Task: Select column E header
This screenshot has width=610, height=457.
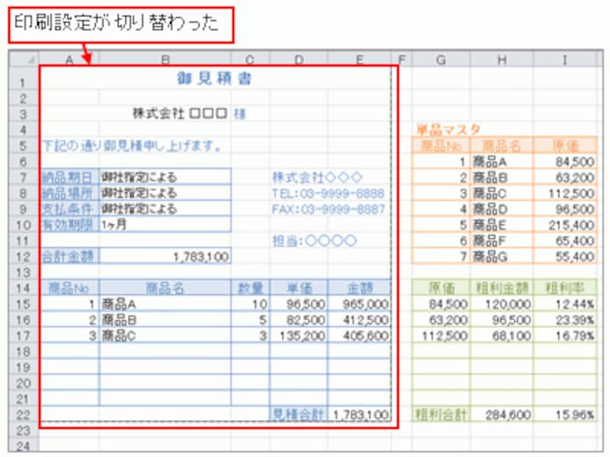Action: pyautogui.click(x=360, y=59)
